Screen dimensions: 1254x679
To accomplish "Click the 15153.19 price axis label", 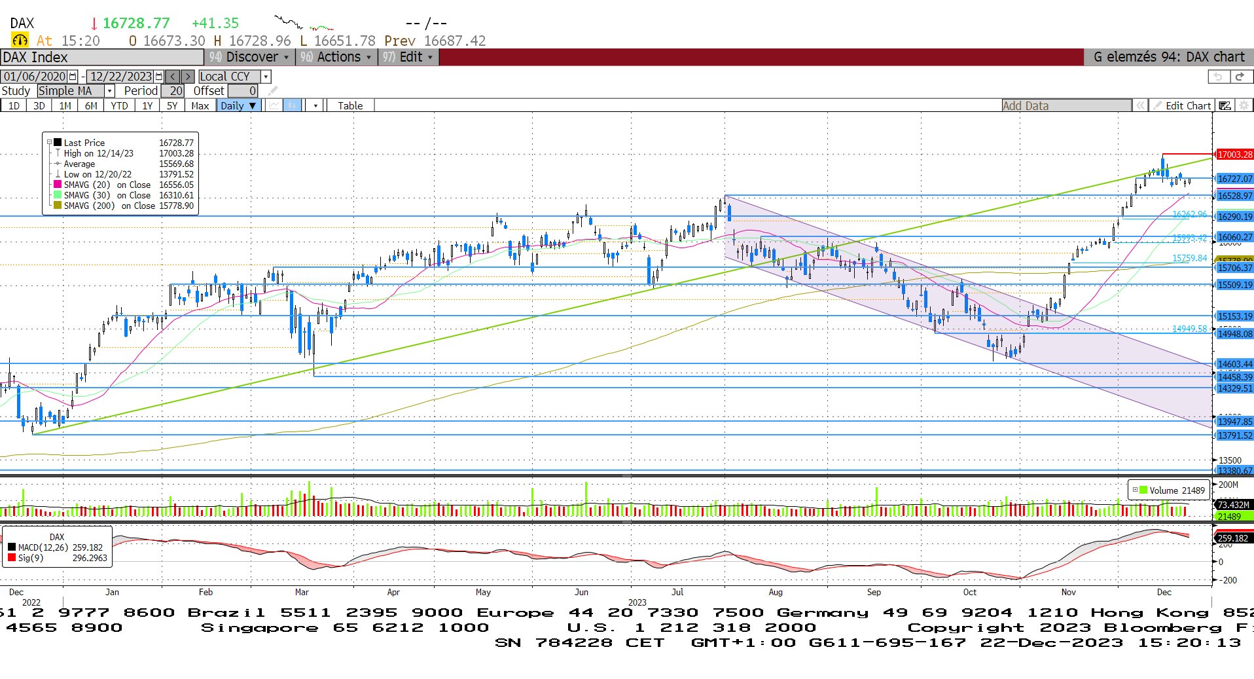I will (1234, 316).
